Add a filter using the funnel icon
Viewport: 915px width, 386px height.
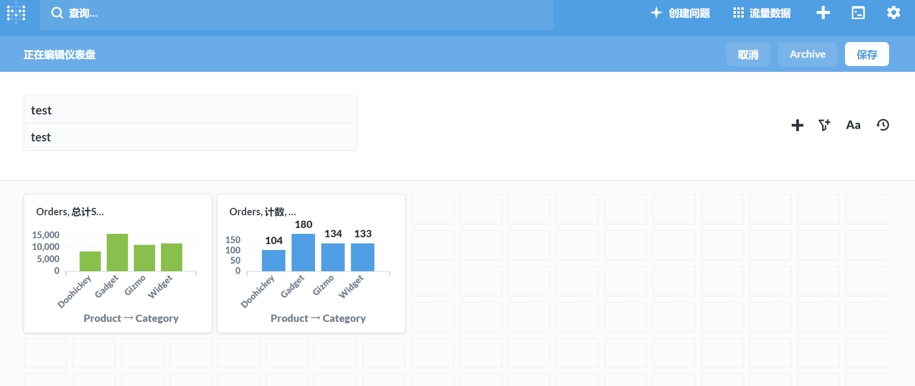pos(824,125)
